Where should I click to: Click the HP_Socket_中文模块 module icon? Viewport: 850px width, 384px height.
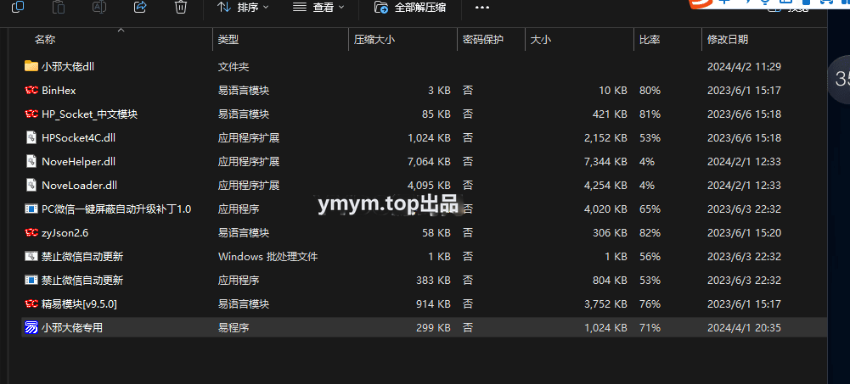click(x=31, y=114)
